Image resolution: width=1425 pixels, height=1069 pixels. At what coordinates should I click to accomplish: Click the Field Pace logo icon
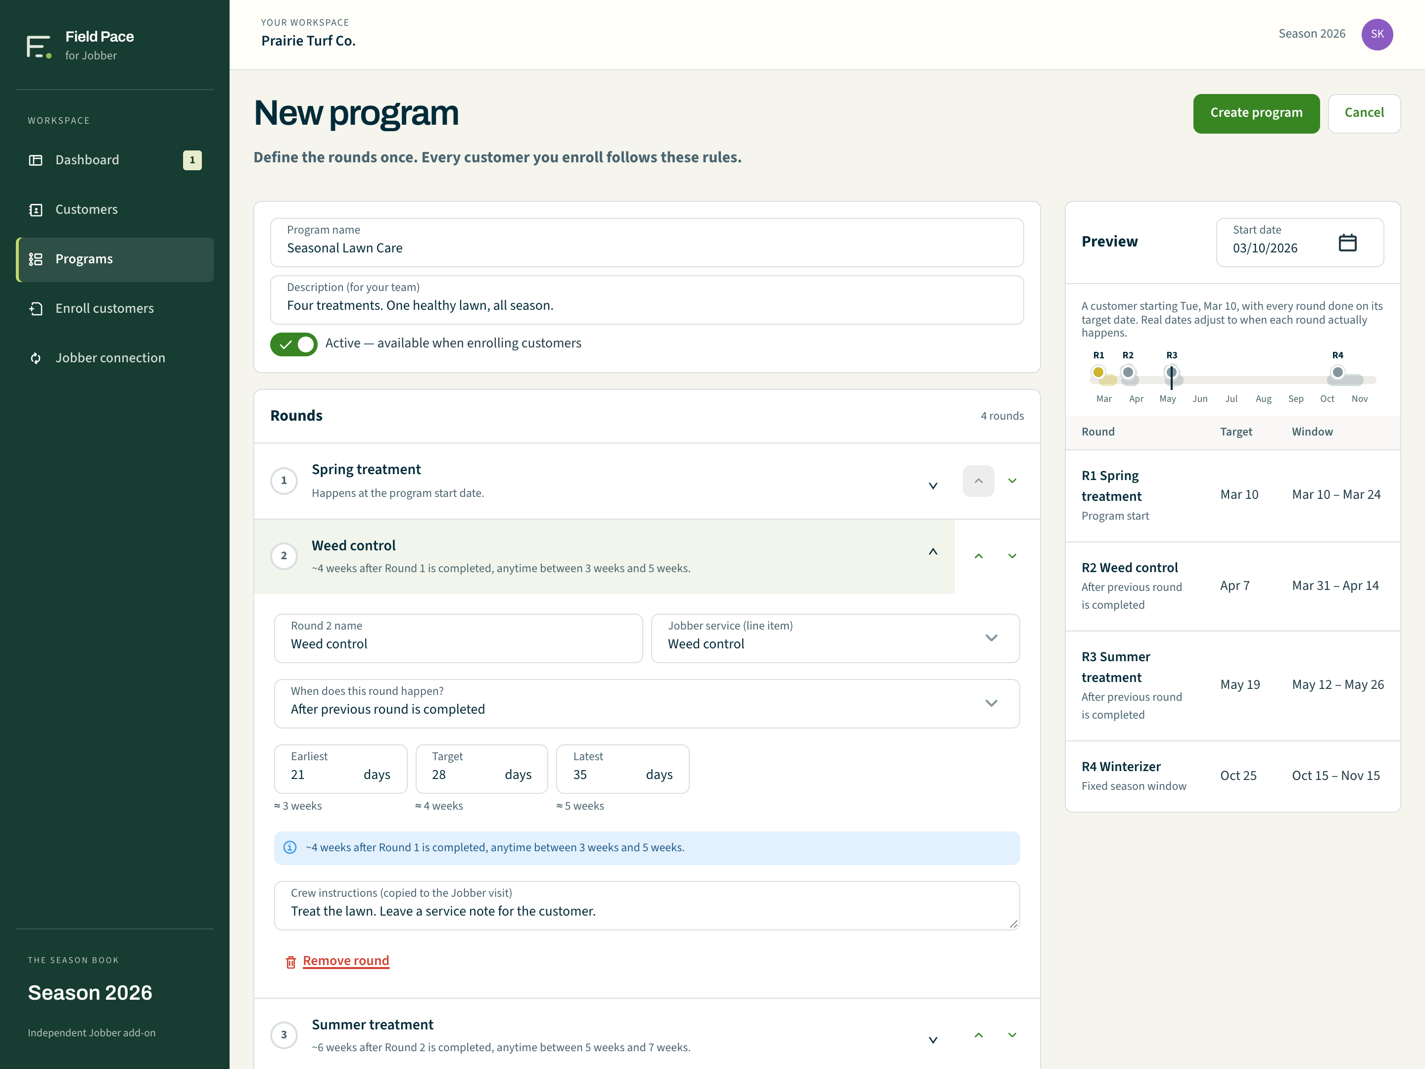pos(39,47)
